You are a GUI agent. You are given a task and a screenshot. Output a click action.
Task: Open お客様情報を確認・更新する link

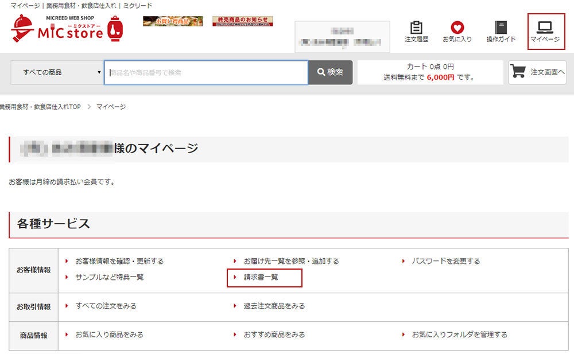[x=119, y=261]
